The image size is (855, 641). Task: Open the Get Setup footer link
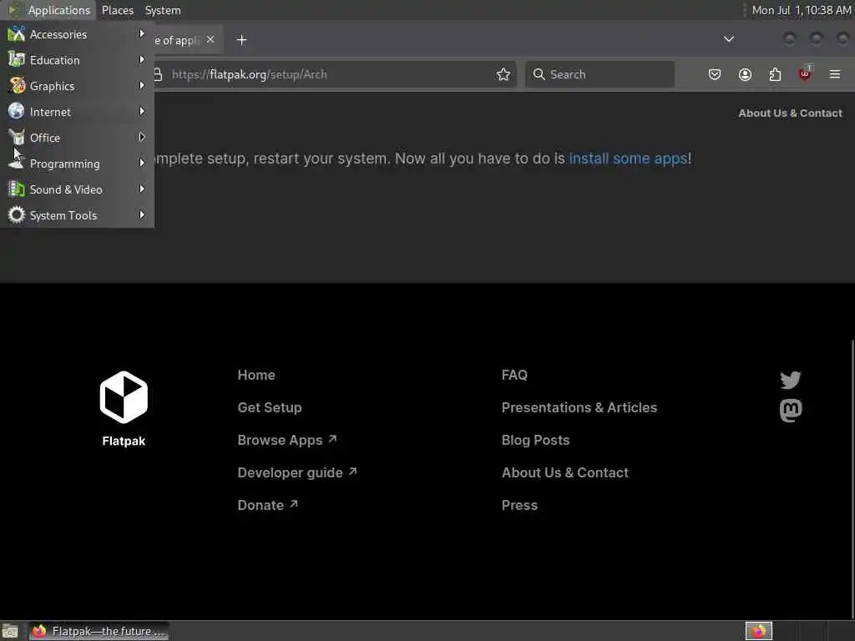270,407
